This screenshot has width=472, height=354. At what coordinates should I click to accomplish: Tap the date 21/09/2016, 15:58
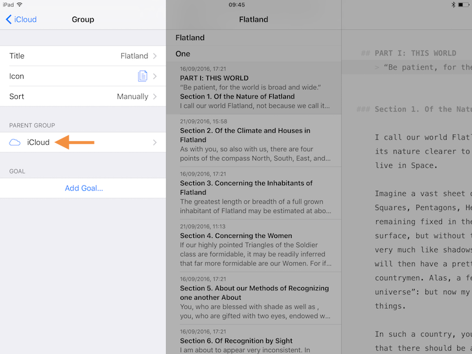click(203, 122)
